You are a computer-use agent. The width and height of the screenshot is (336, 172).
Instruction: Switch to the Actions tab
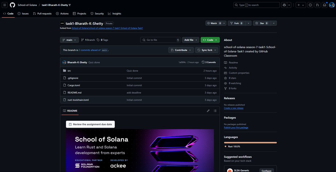(62, 13)
